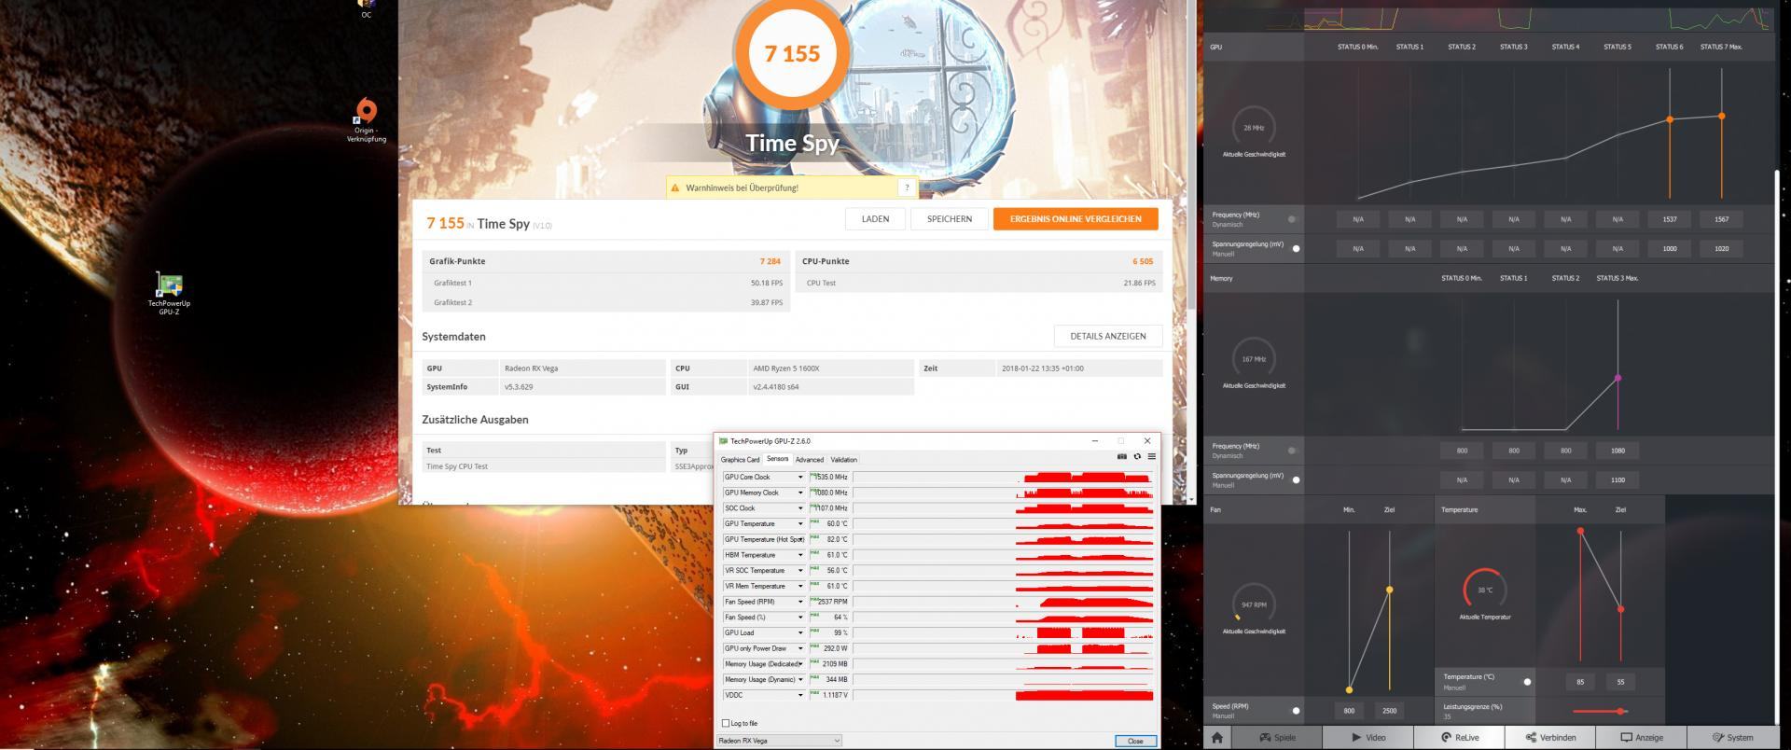The width and height of the screenshot is (1791, 750).
Task: Expand VR SOC Temperature sensor dropdown
Action: 799,570
